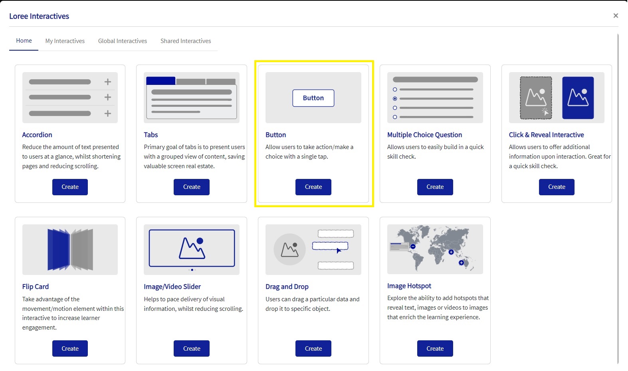Click the Image/Video Slider title
The width and height of the screenshot is (628, 371).
pos(172,287)
